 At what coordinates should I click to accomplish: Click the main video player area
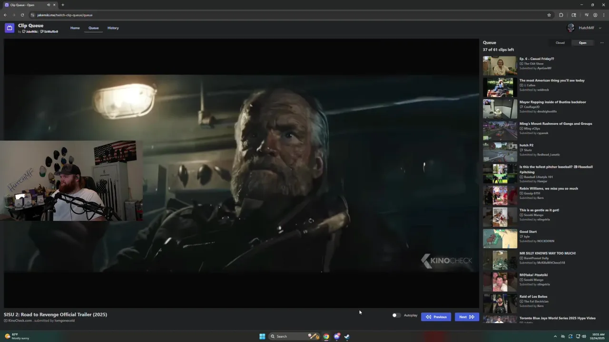(241, 173)
